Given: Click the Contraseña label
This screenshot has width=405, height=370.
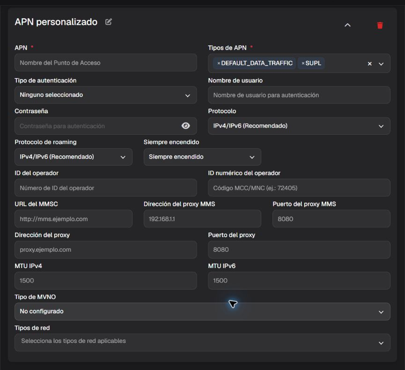Looking at the screenshot, I should coord(31,111).
